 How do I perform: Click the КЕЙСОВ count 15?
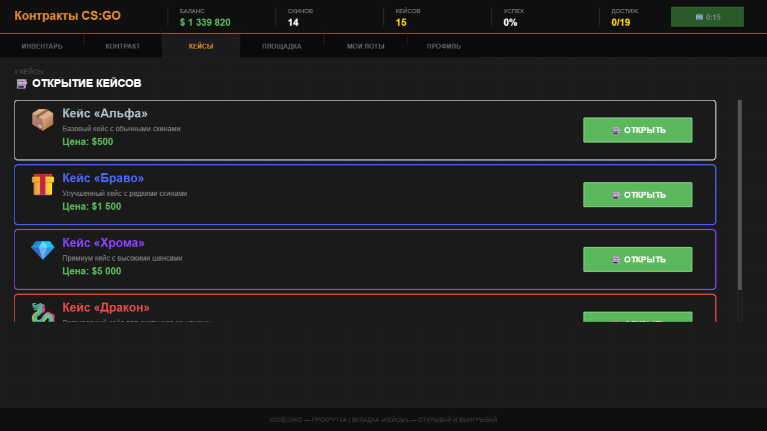pyautogui.click(x=401, y=22)
